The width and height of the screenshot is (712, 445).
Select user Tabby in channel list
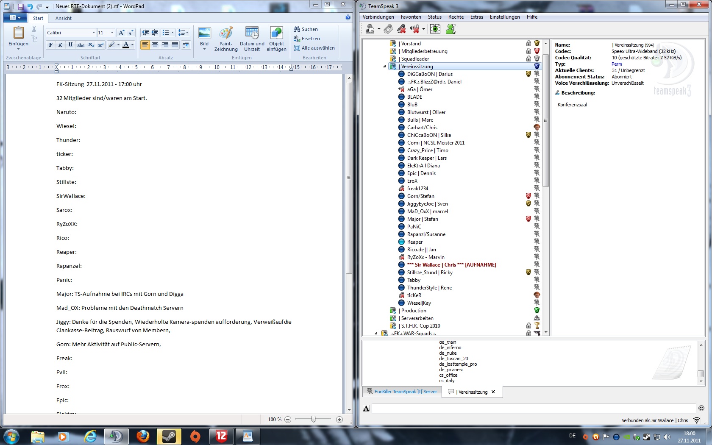(x=414, y=280)
